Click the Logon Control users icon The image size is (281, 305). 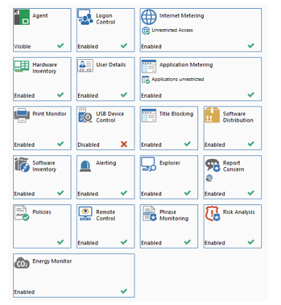point(85,17)
